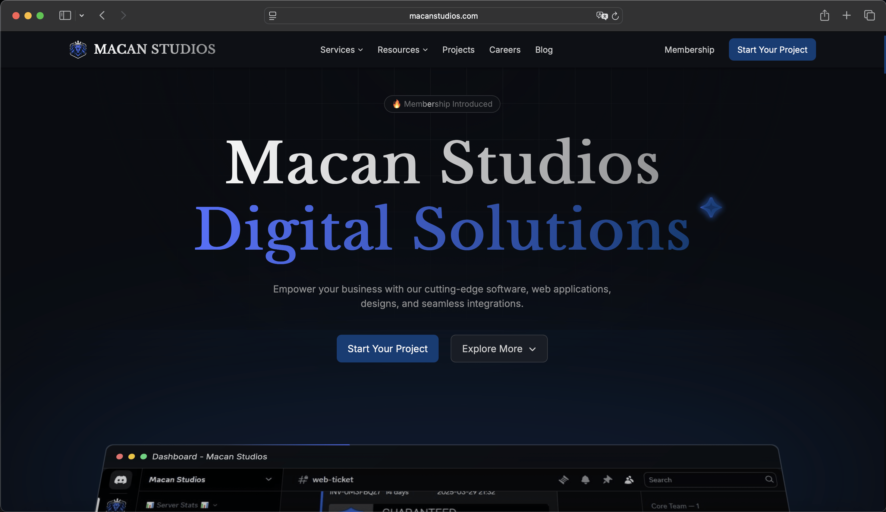Expand the Services dropdown menu

point(341,49)
